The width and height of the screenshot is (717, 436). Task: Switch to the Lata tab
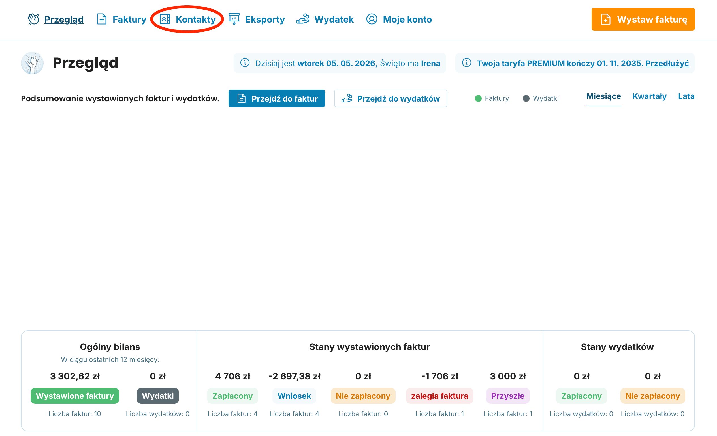pyautogui.click(x=686, y=96)
